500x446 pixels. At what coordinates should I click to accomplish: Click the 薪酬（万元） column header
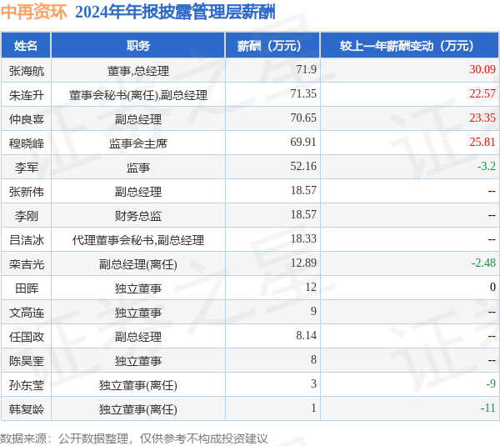point(272,46)
